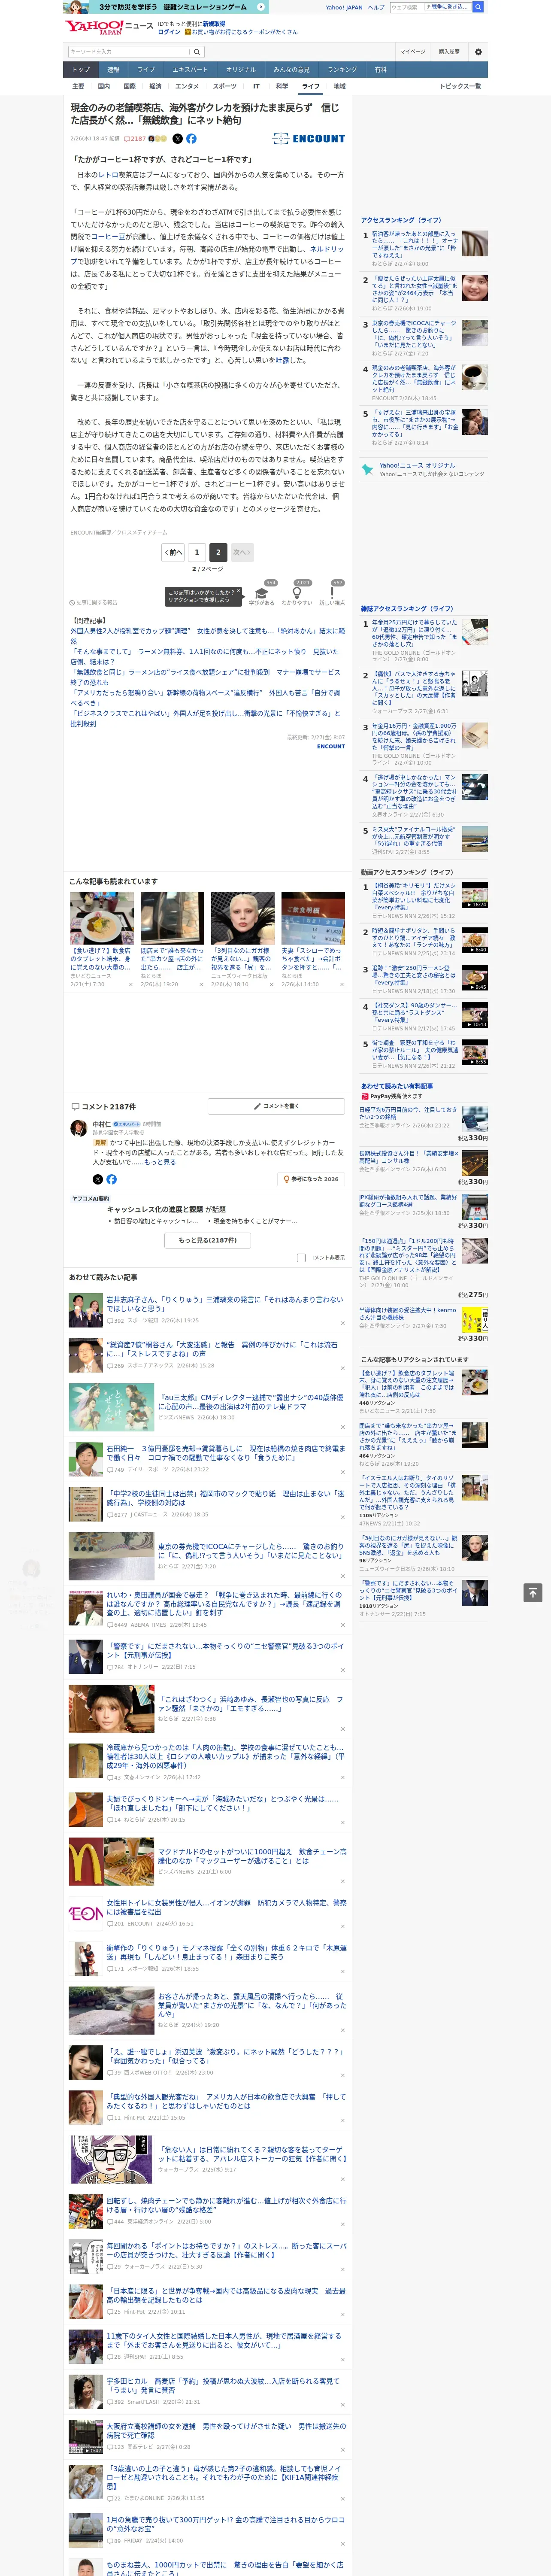Open トピックス一覧 link
The height and width of the screenshot is (2576, 551).
coord(460,86)
